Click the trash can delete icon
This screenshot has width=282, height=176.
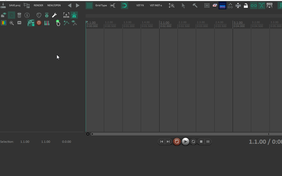(19, 15)
